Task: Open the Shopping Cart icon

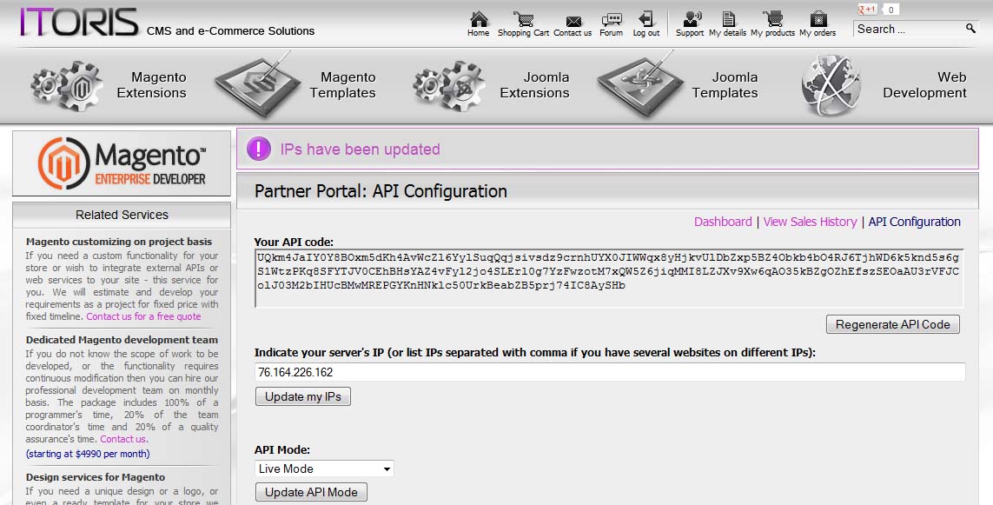Action: (523, 19)
